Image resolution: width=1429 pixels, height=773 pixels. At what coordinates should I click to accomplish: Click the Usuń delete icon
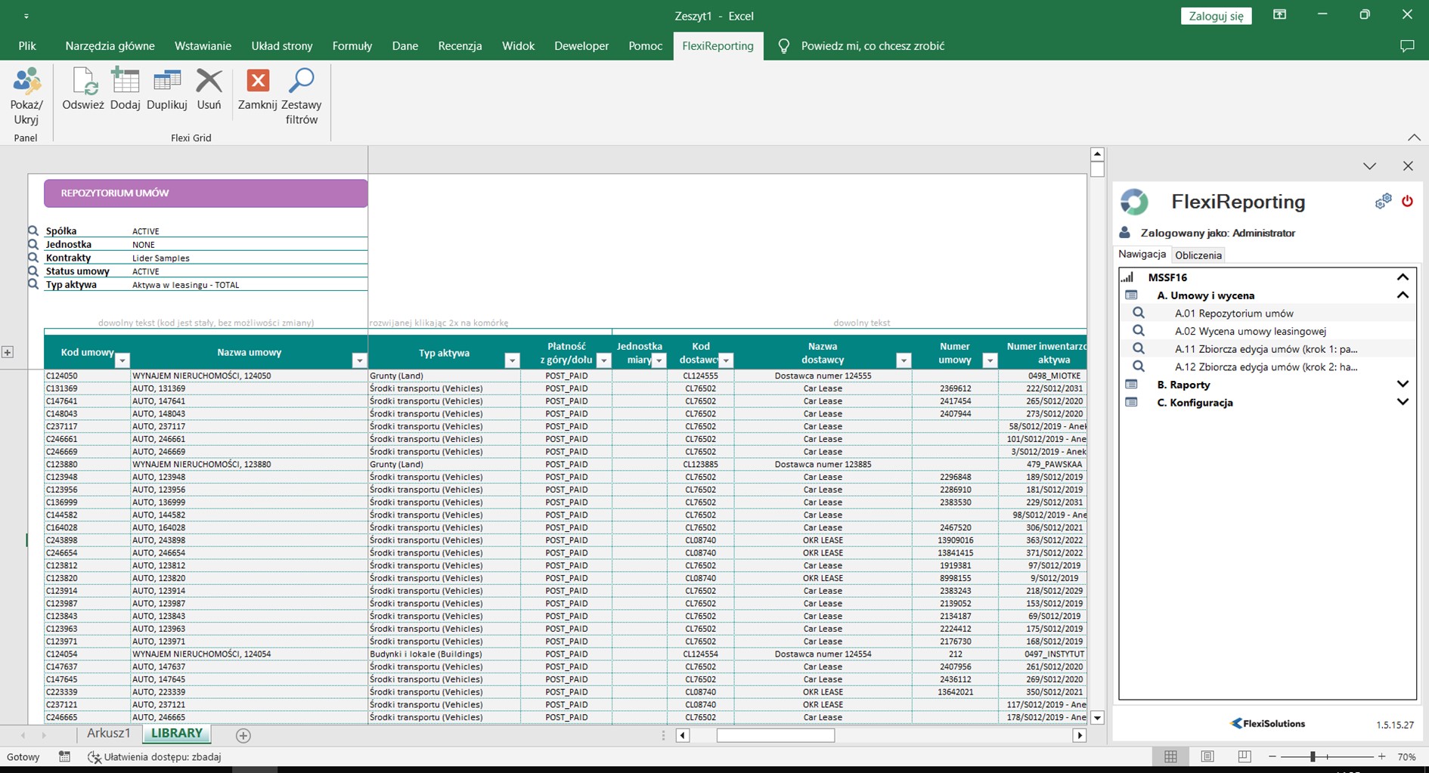pos(209,82)
